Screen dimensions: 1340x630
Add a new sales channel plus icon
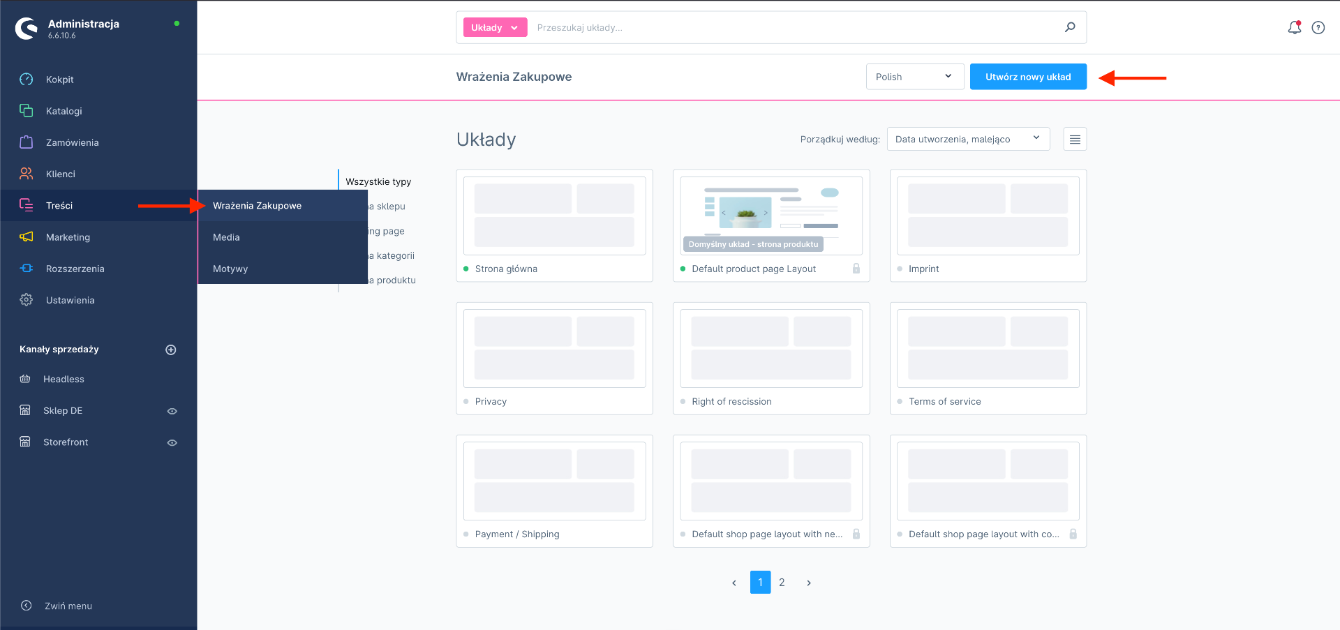point(171,350)
